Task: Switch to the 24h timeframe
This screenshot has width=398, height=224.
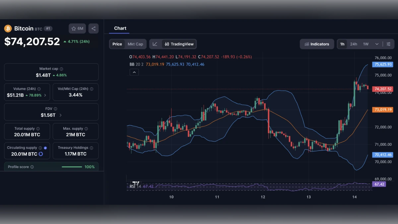Action: [x=354, y=44]
